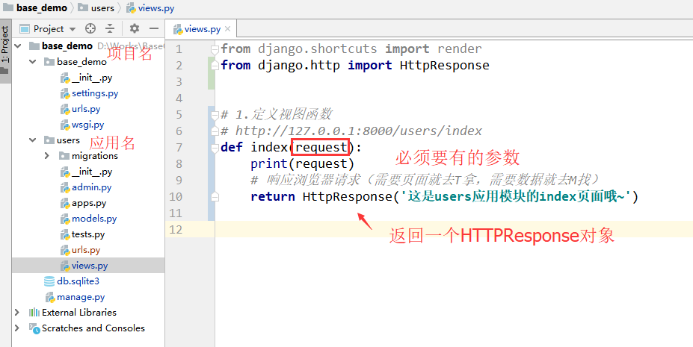Place cursor on HttpResponse in line 2
The image size is (693, 347).
point(445,65)
